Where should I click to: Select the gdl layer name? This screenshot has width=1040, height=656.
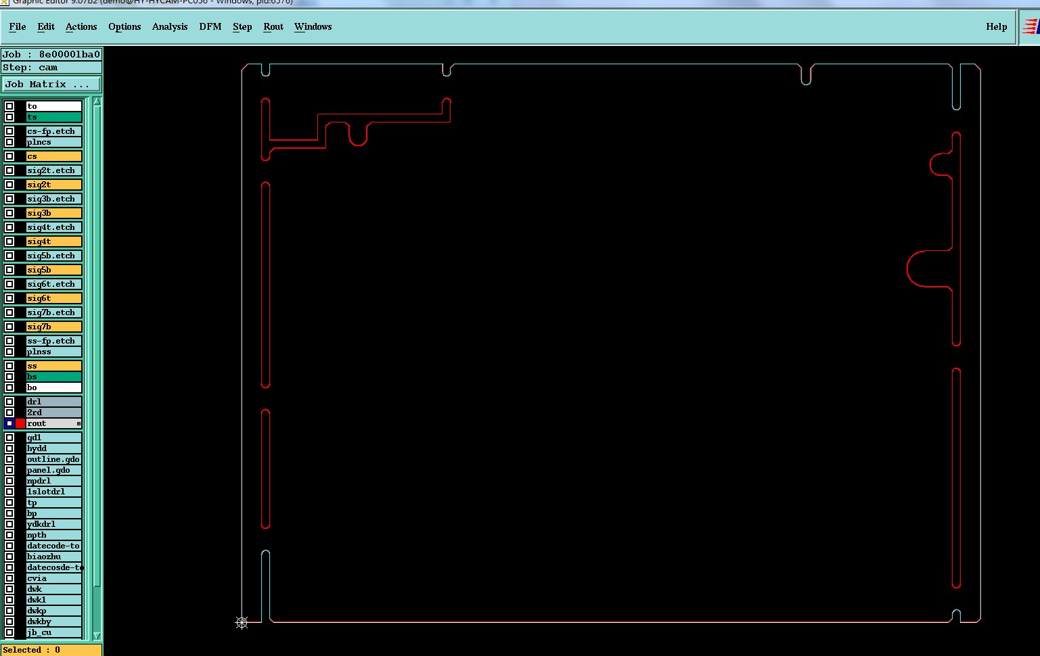54,438
